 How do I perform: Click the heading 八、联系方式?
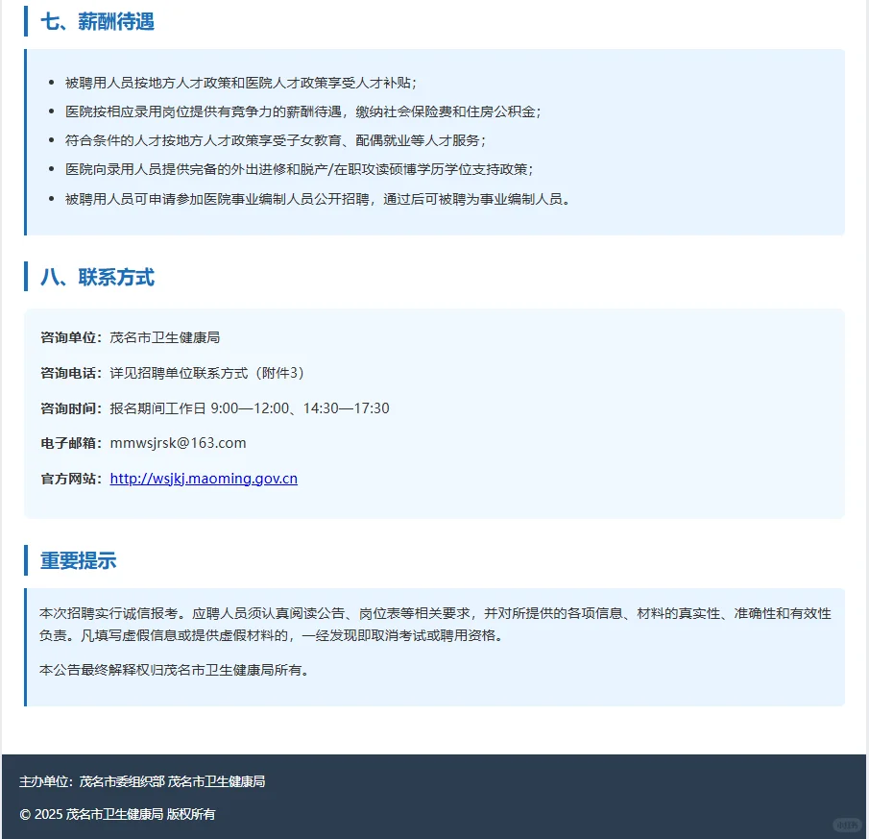point(97,277)
